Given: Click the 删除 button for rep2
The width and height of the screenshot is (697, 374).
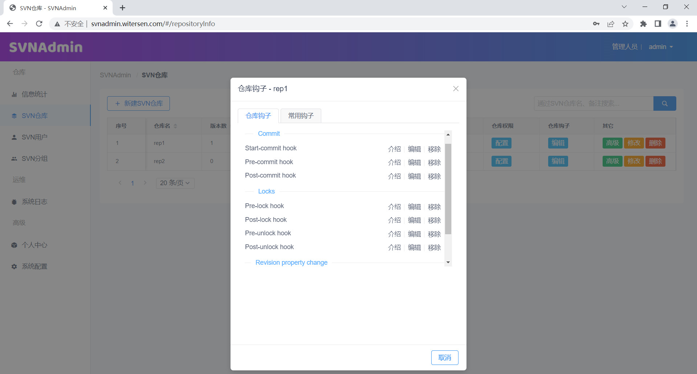Looking at the screenshot, I should click(655, 161).
